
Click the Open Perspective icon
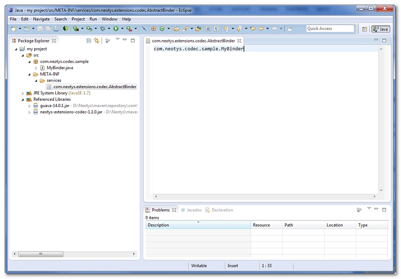tap(365, 29)
